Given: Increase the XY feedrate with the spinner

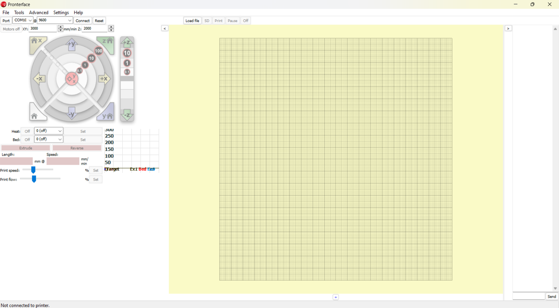Looking at the screenshot, I should tap(61, 27).
